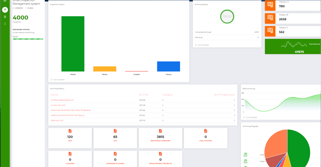Click the orange Category C icon
This screenshot has height=167, width=321.
pyautogui.click(x=270, y=31)
